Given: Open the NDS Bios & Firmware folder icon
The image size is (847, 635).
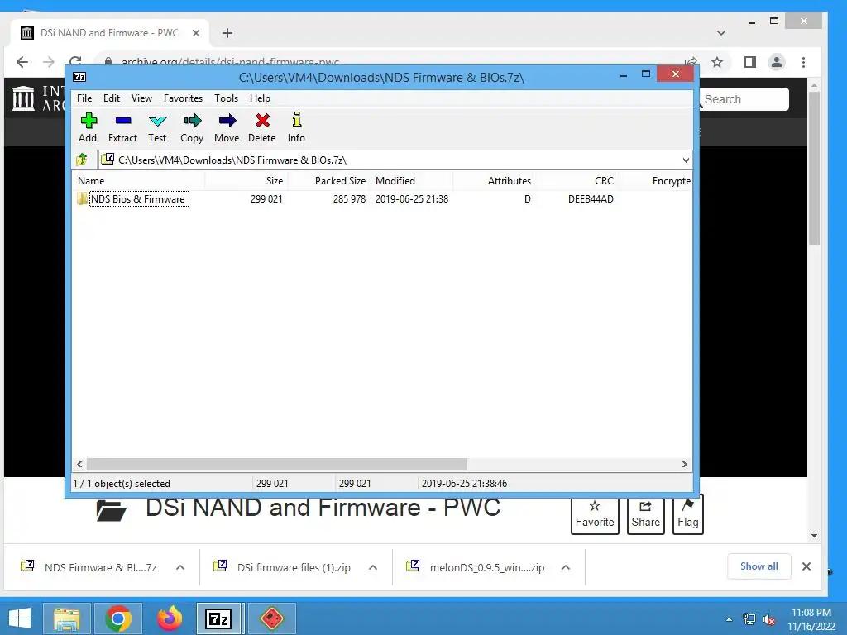Looking at the screenshot, I should [82, 198].
